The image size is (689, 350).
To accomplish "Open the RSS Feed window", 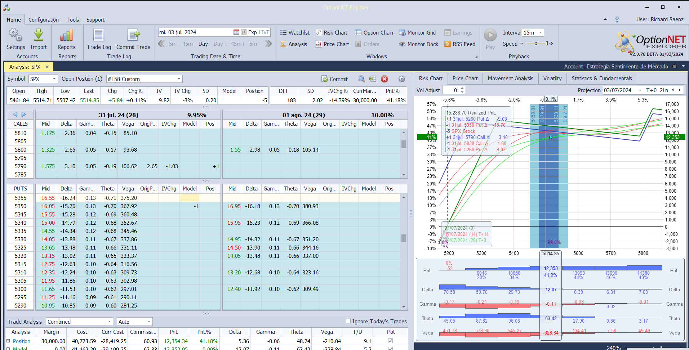I will [x=460, y=44].
